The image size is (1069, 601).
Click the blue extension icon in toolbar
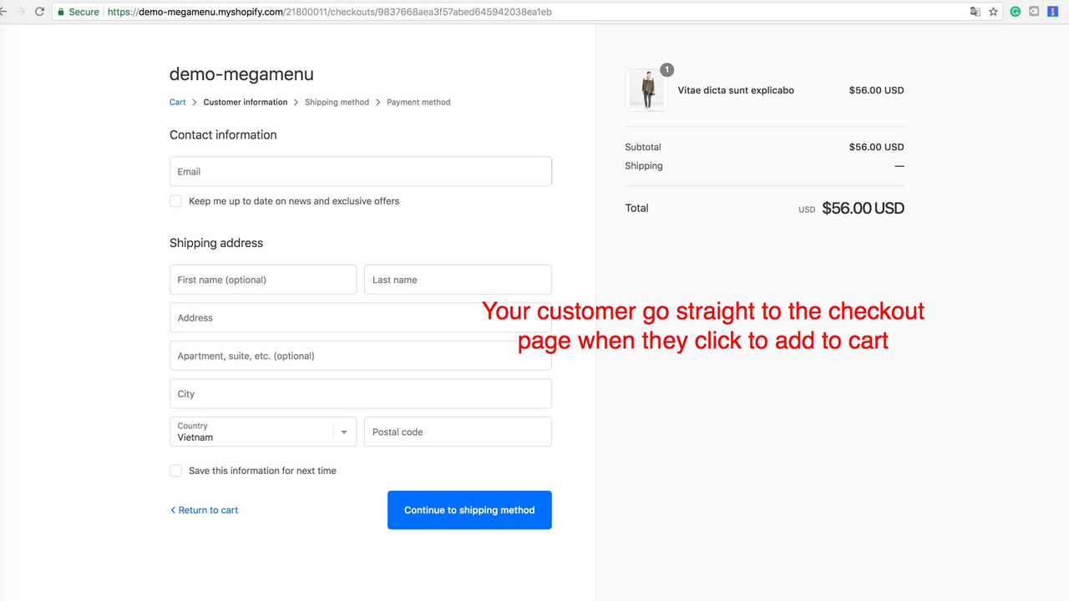[1054, 12]
